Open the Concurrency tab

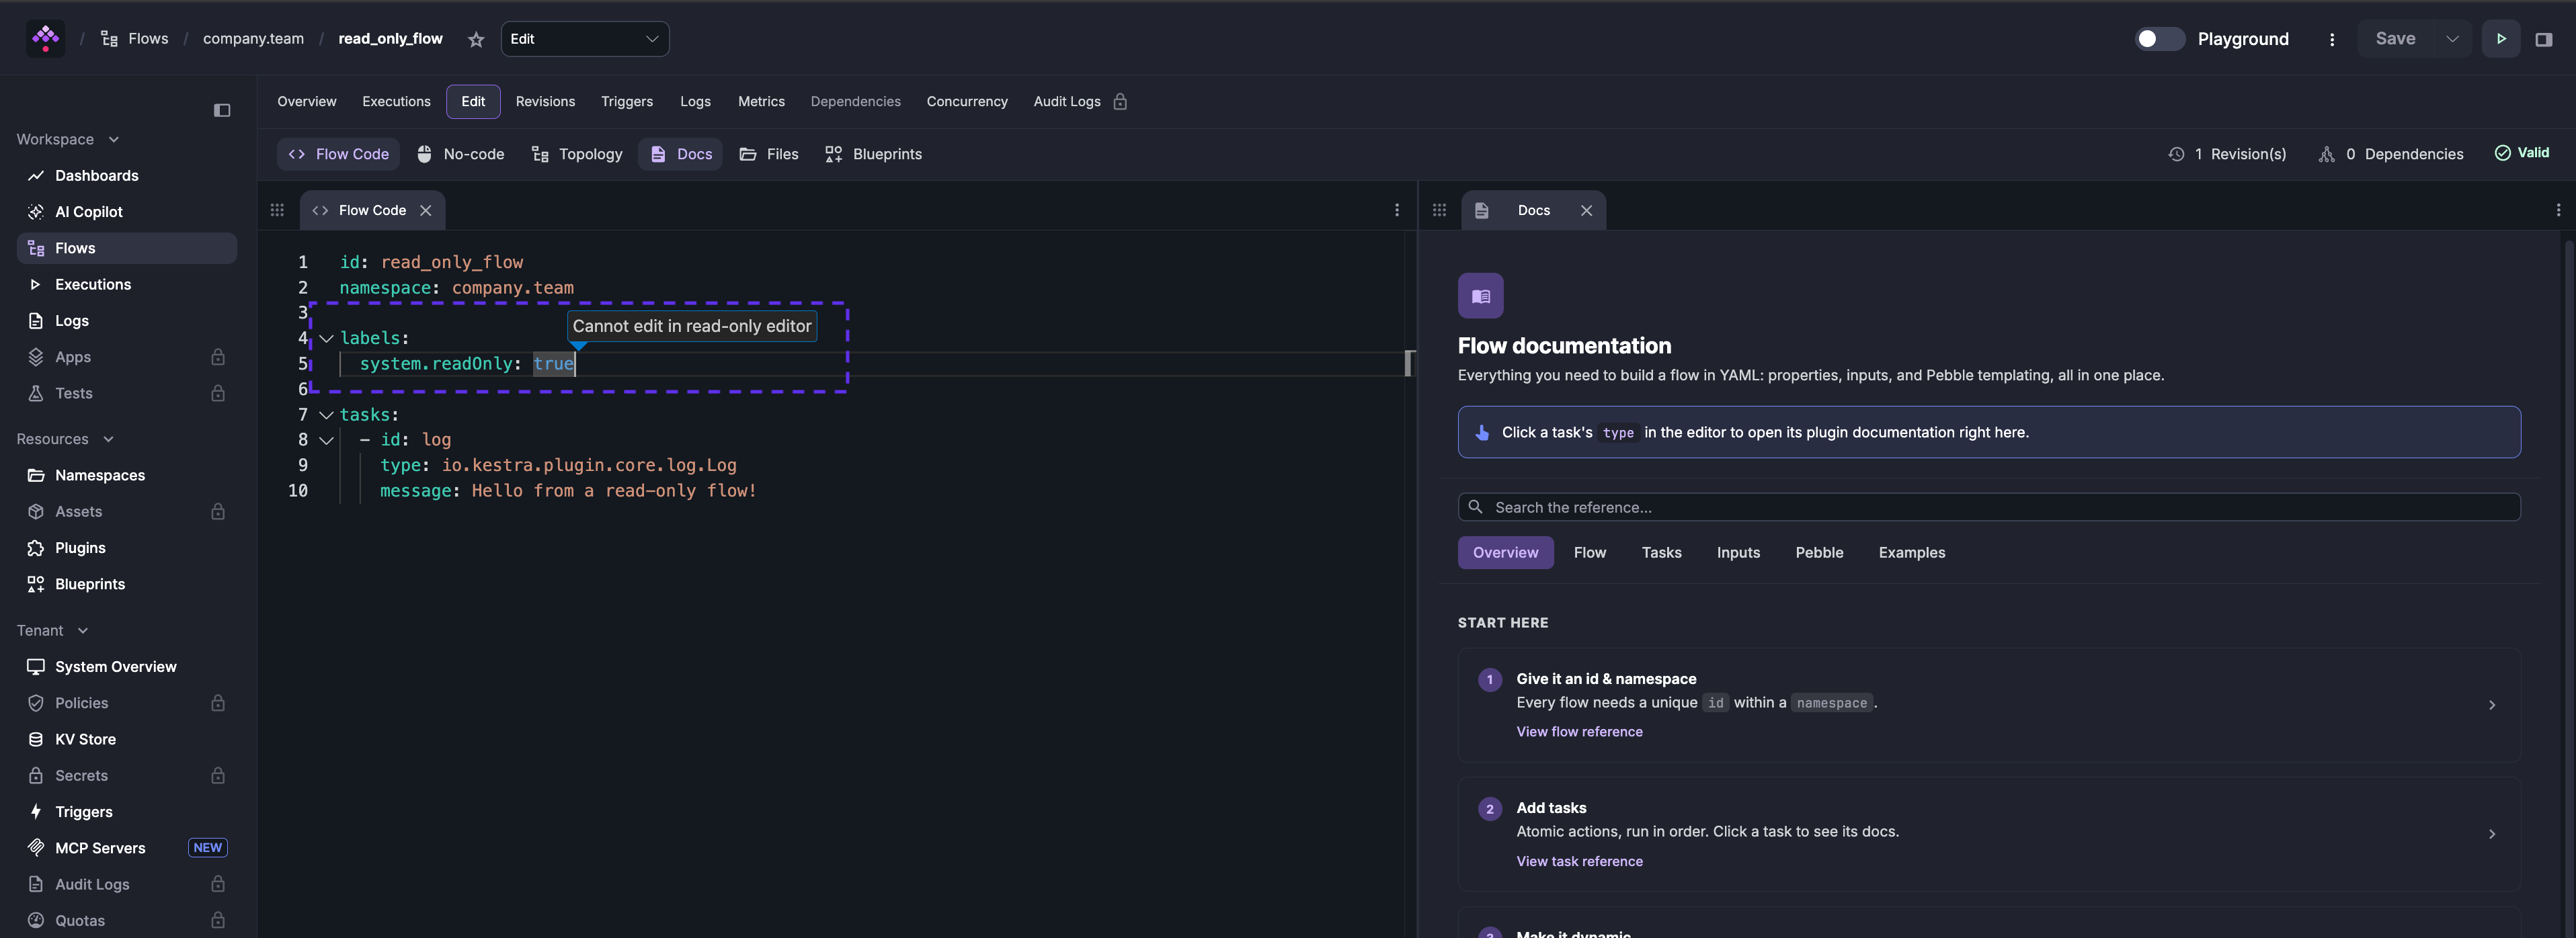pyautogui.click(x=967, y=101)
